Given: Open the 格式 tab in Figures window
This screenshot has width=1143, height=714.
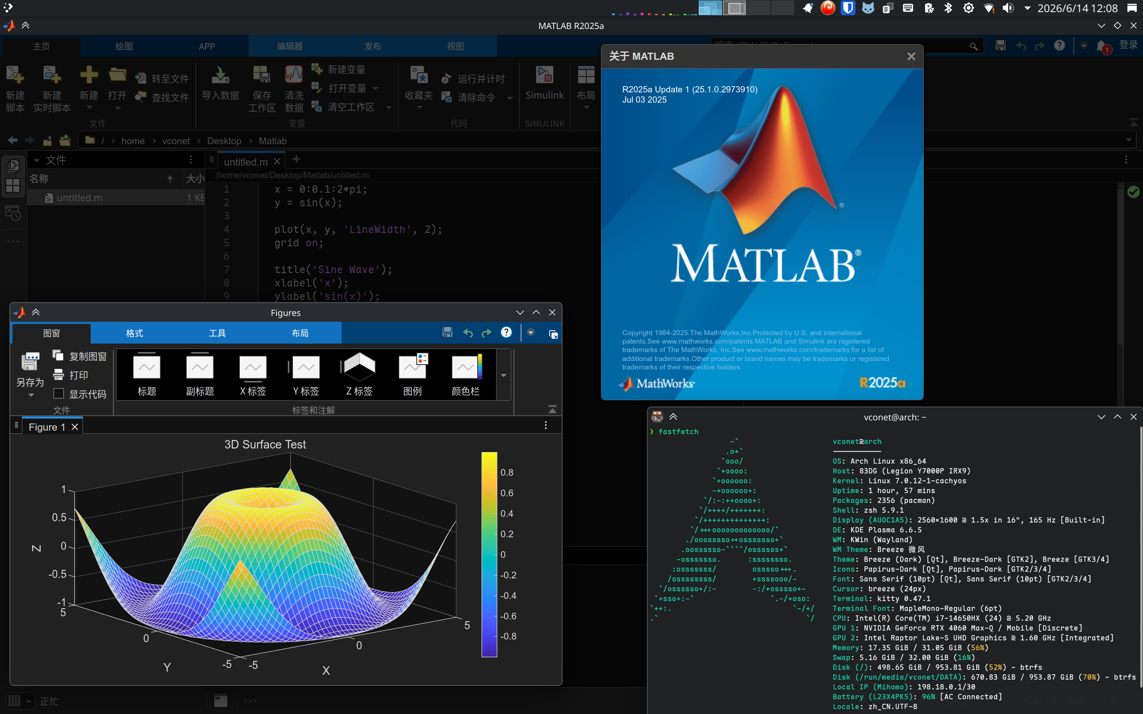Looking at the screenshot, I should (134, 333).
